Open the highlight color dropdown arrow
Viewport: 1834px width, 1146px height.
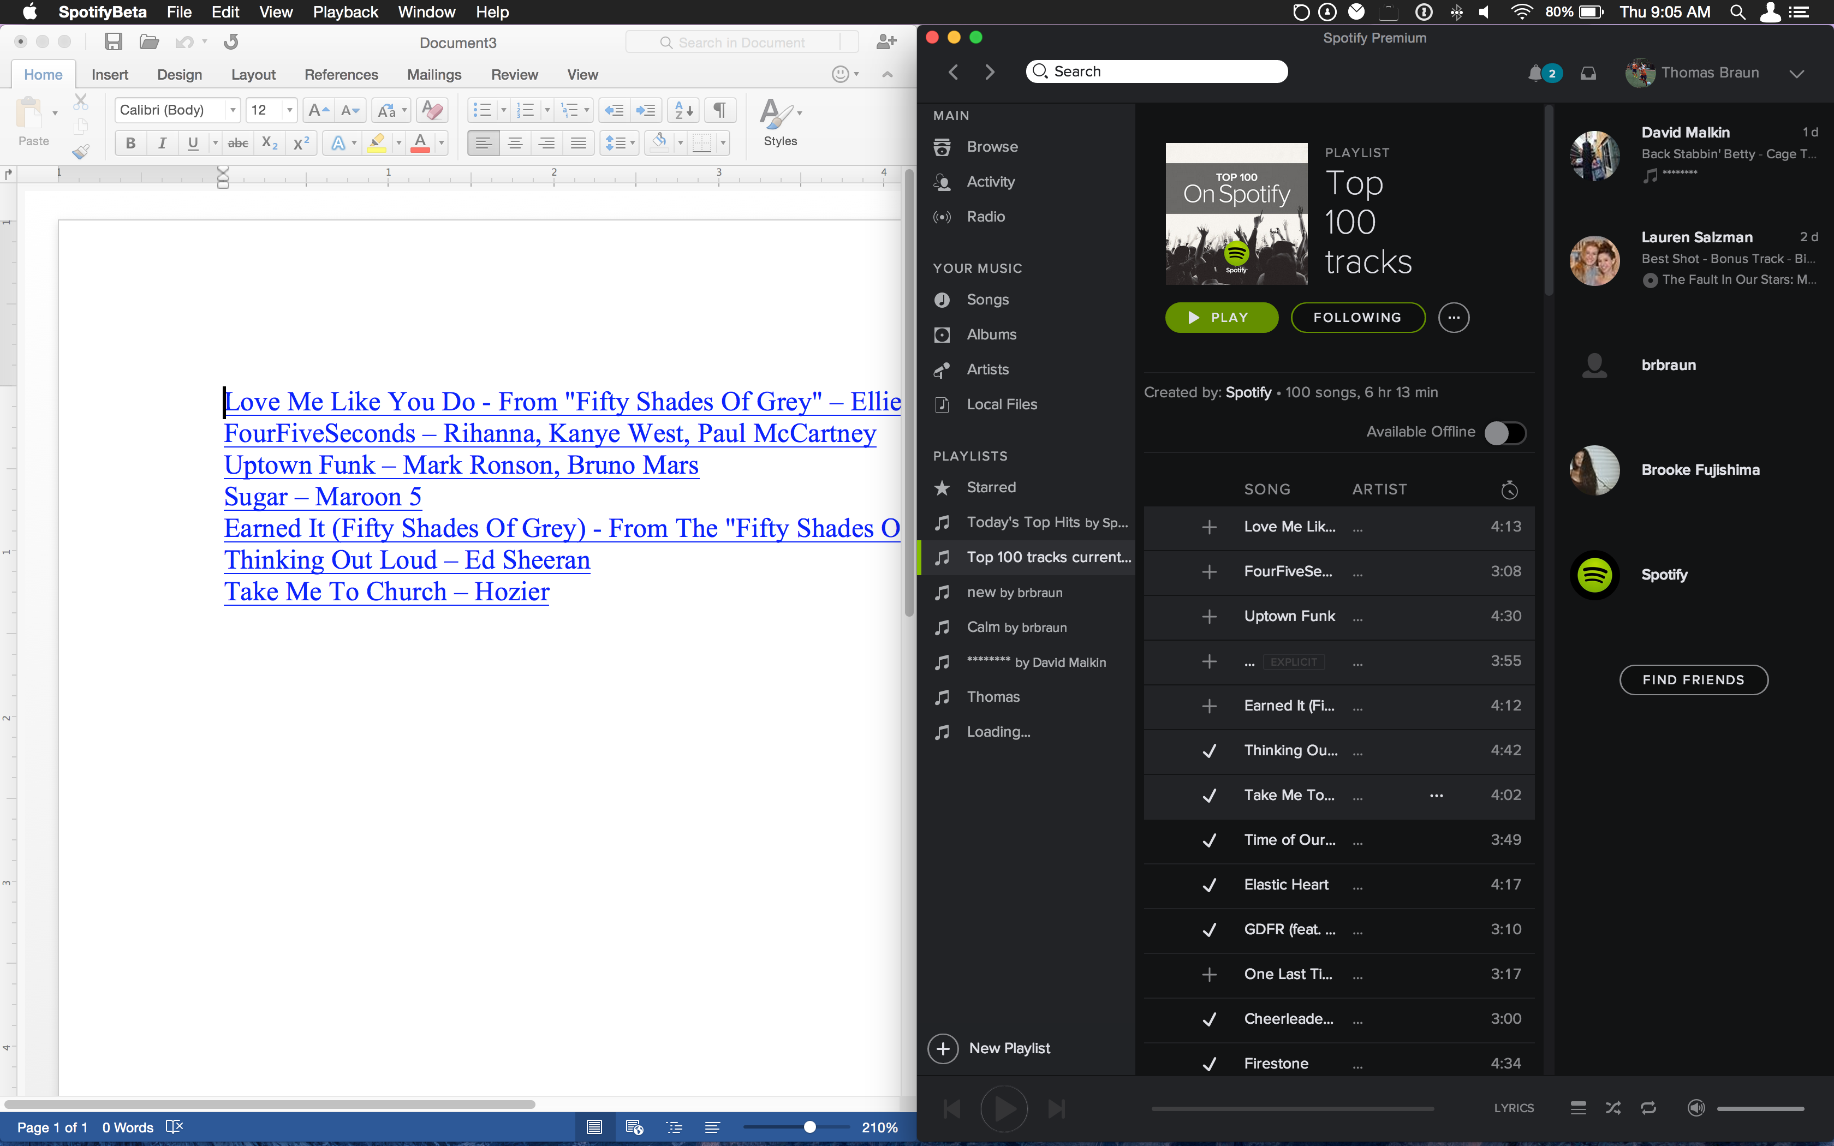point(398,142)
